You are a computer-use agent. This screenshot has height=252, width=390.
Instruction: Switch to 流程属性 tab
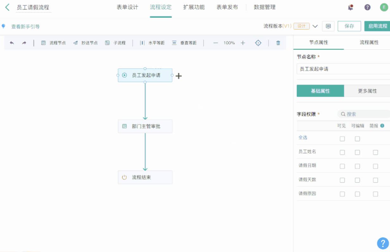point(369,42)
